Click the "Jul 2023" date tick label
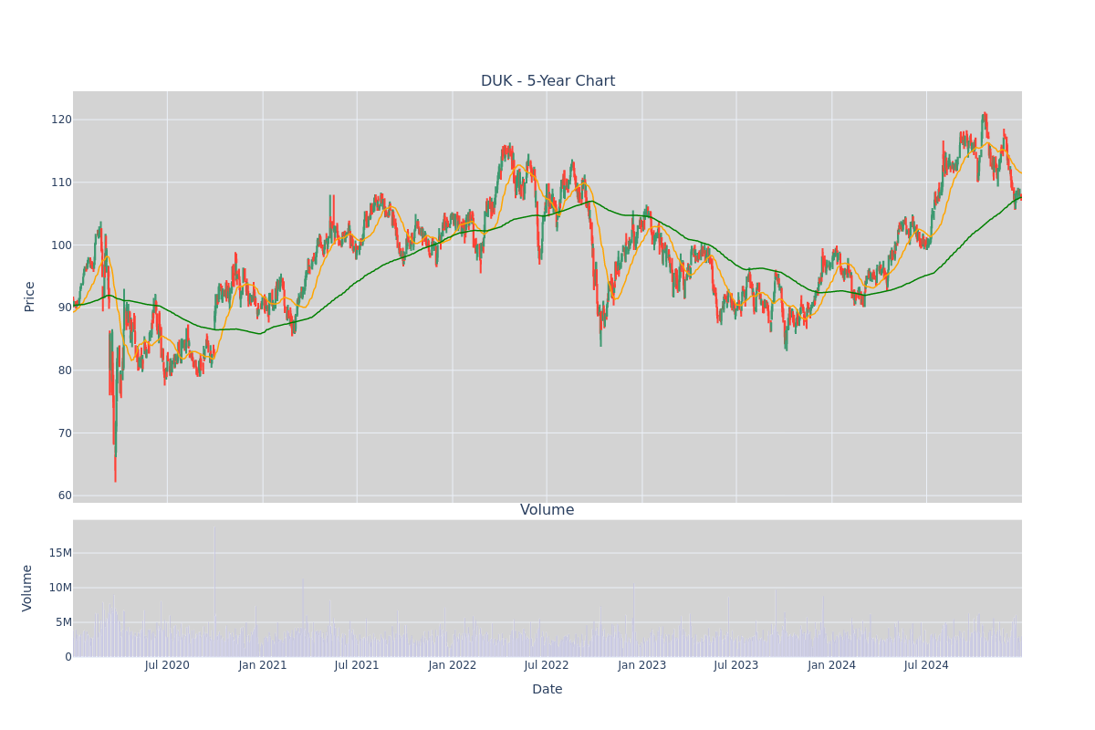1095x730 pixels. tap(736, 665)
